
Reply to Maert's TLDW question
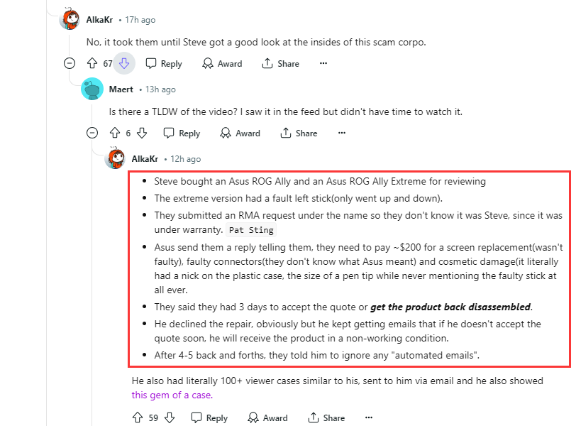(182, 133)
